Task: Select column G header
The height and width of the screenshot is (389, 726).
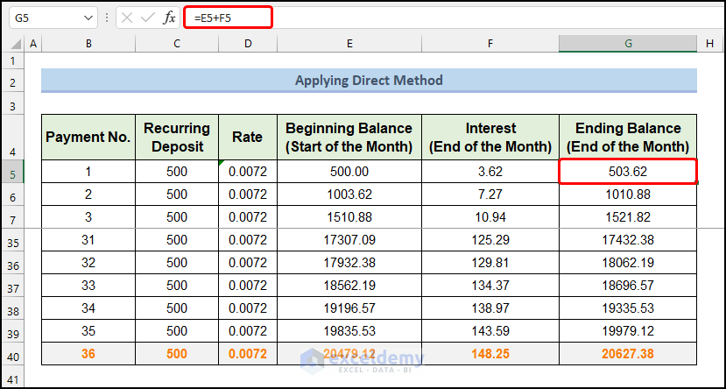Action: point(627,43)
